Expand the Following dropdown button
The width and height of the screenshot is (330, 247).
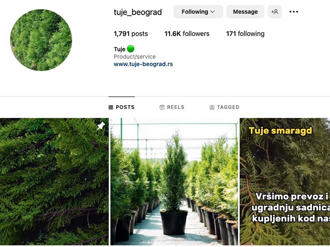(x=198, y=12)
